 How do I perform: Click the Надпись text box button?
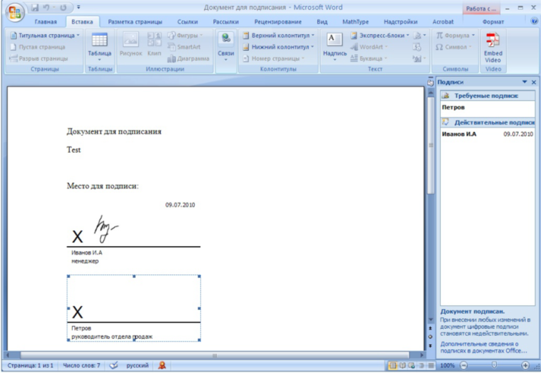click(x=335, y=47)
